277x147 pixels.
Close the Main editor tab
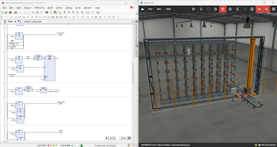[x=15, y=22]
